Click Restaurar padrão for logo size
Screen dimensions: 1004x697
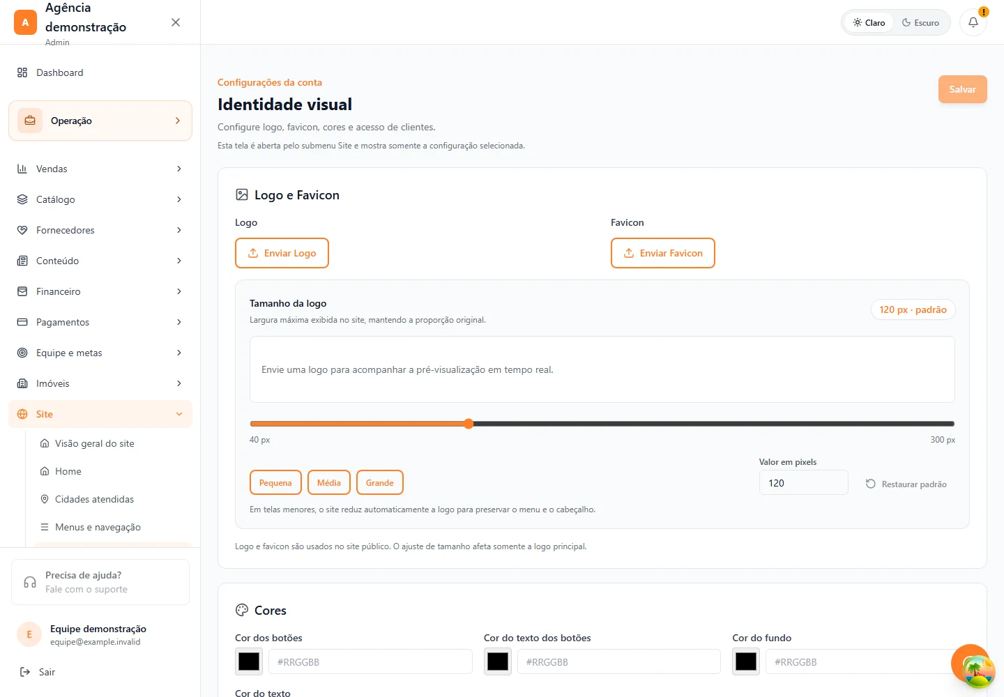click(x=906, y=484)
